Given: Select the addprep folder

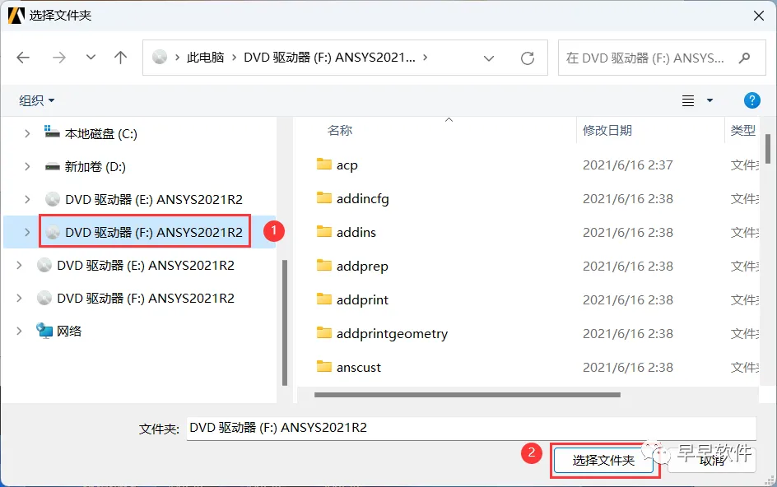Looking at the screenshot, I should (x=361, y=266).
